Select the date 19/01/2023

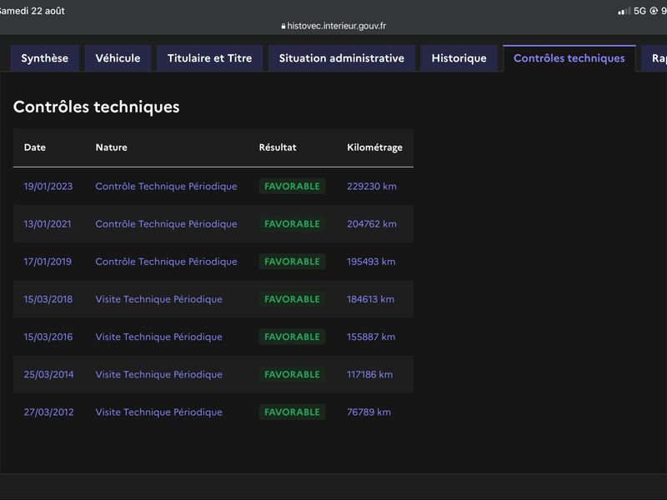[x=48, y=186]
